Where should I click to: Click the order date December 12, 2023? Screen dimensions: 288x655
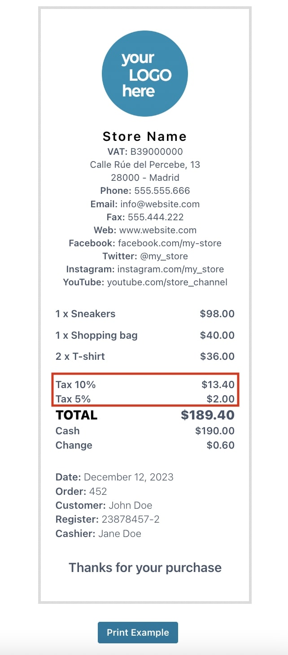click(129, 477)
